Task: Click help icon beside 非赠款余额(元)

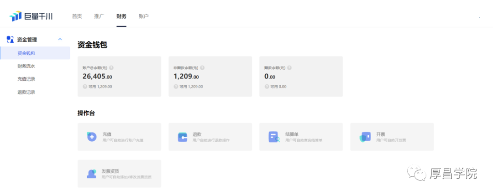Action: pos(202,67)
